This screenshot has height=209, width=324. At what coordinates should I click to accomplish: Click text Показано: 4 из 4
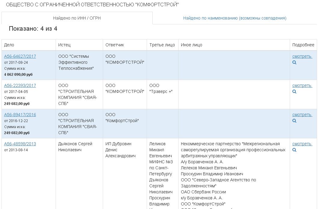coord(33,29)
